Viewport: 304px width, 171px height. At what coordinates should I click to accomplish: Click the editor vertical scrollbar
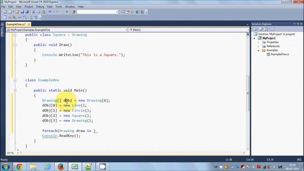[248, 93]
